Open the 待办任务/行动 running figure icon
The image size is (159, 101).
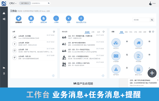(x=81, y=18)
